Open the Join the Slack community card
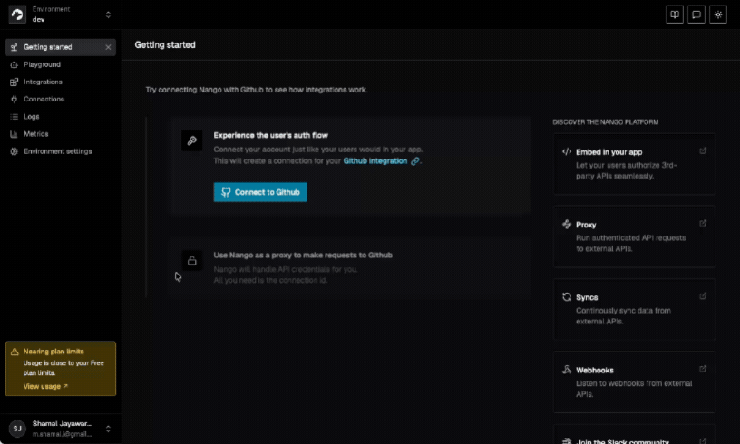 [634, 435]
